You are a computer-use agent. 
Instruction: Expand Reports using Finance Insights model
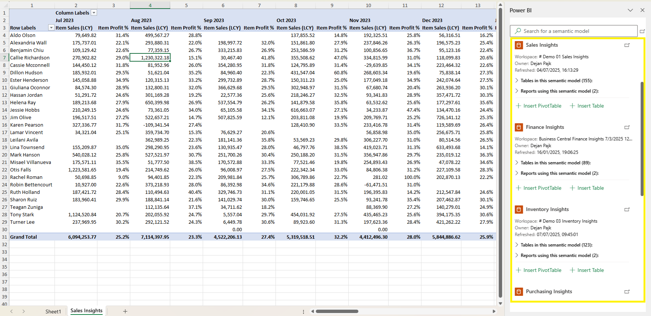point(517,173)
